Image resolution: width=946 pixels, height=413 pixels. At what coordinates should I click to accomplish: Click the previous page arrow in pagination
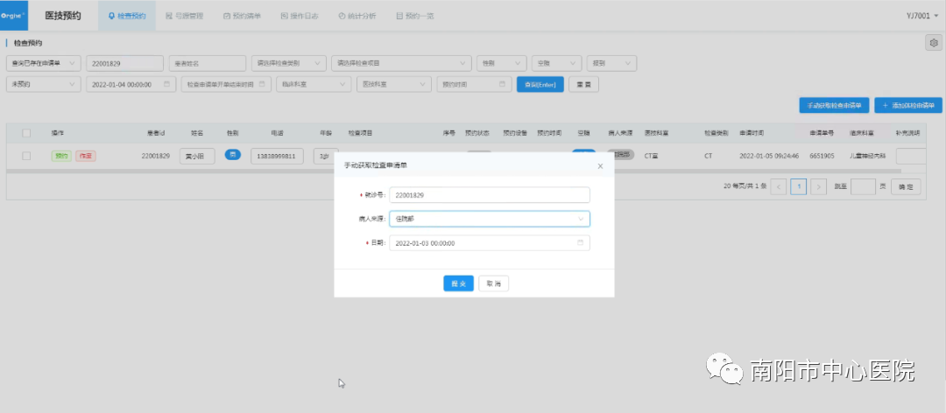tap(778, 186)
